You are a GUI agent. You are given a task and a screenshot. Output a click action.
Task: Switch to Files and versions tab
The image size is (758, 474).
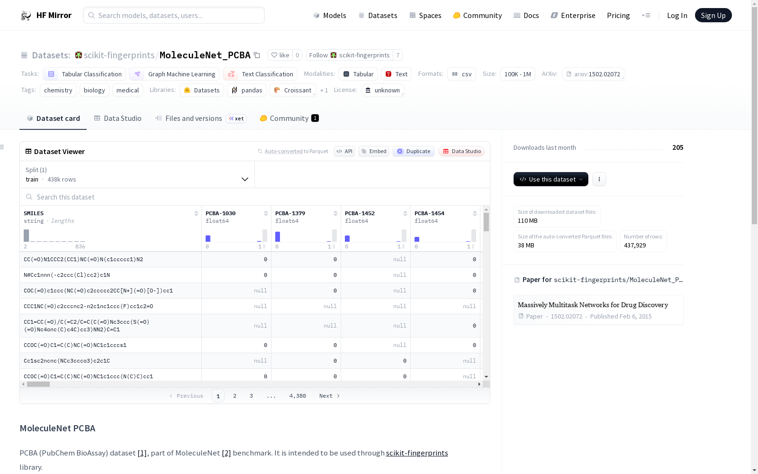tap(200, 118)
